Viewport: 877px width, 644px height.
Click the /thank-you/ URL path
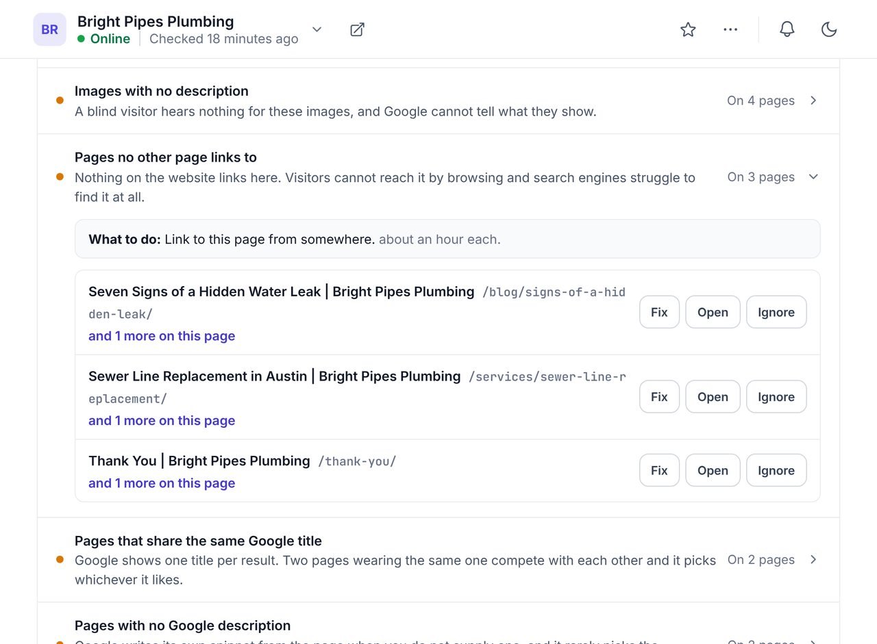(x=358, y=461)
